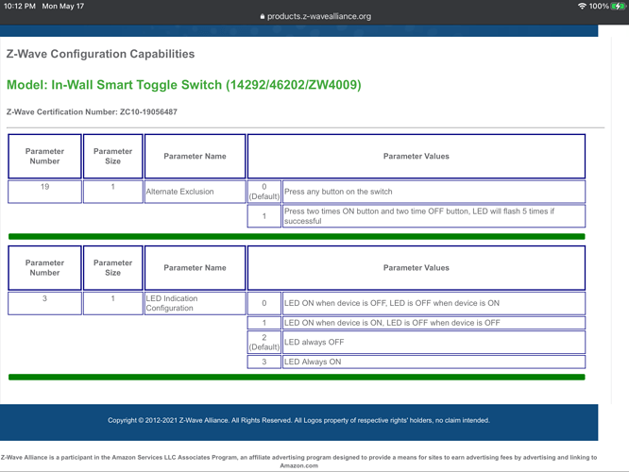Viewport: 629px width, 472px height.
Task: Click value 1 of Alternate Exclusion
Action: tap(263, 216)
